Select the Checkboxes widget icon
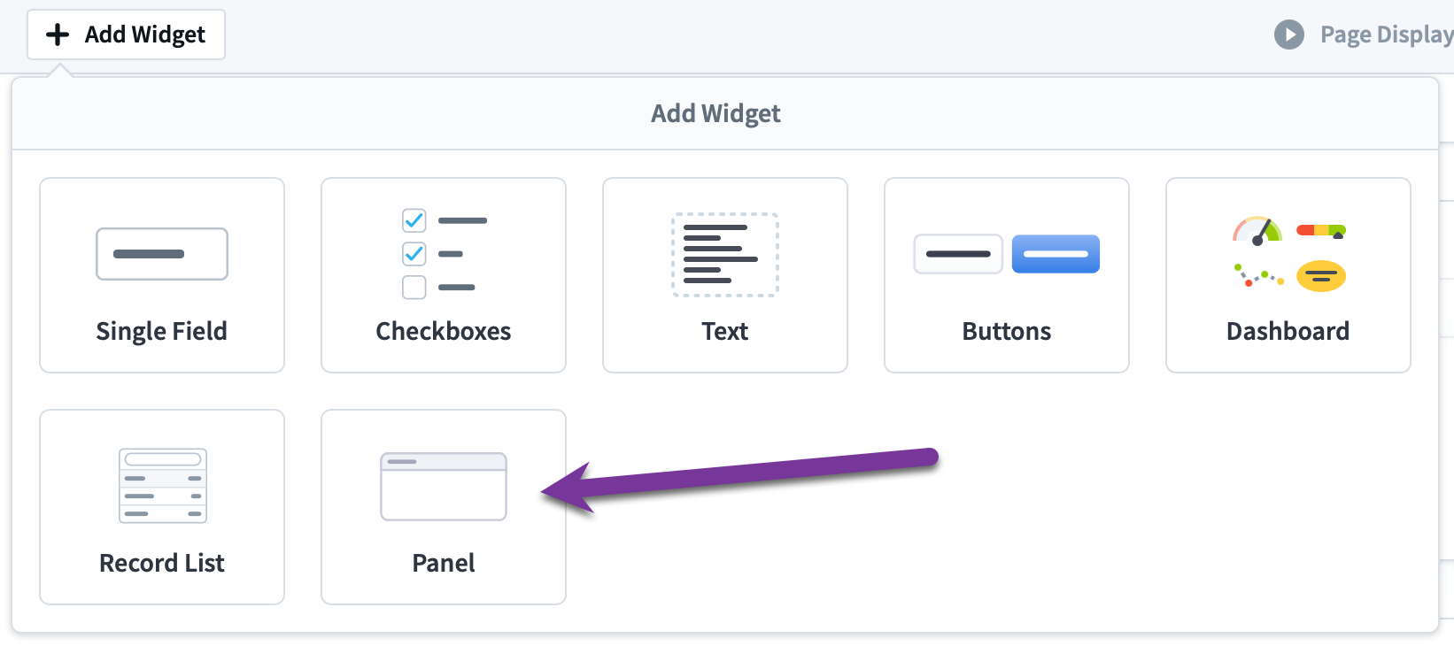Image resolution: width=1454 pixels, height=646 pixels. pos(445,254)
